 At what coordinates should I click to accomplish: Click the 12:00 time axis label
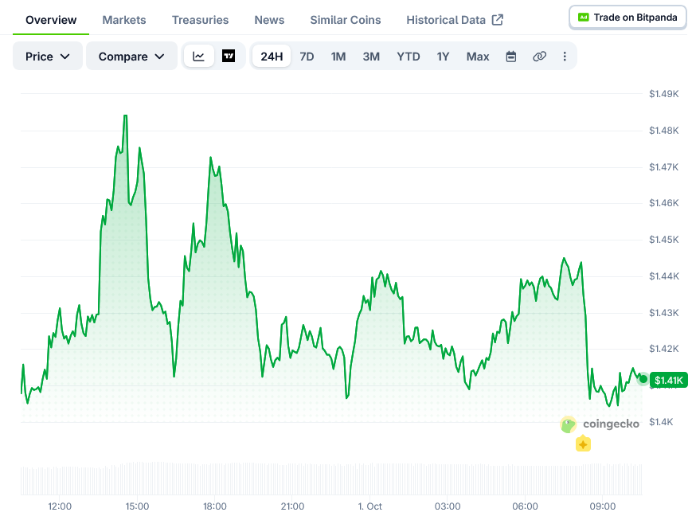tap(60, 506)
